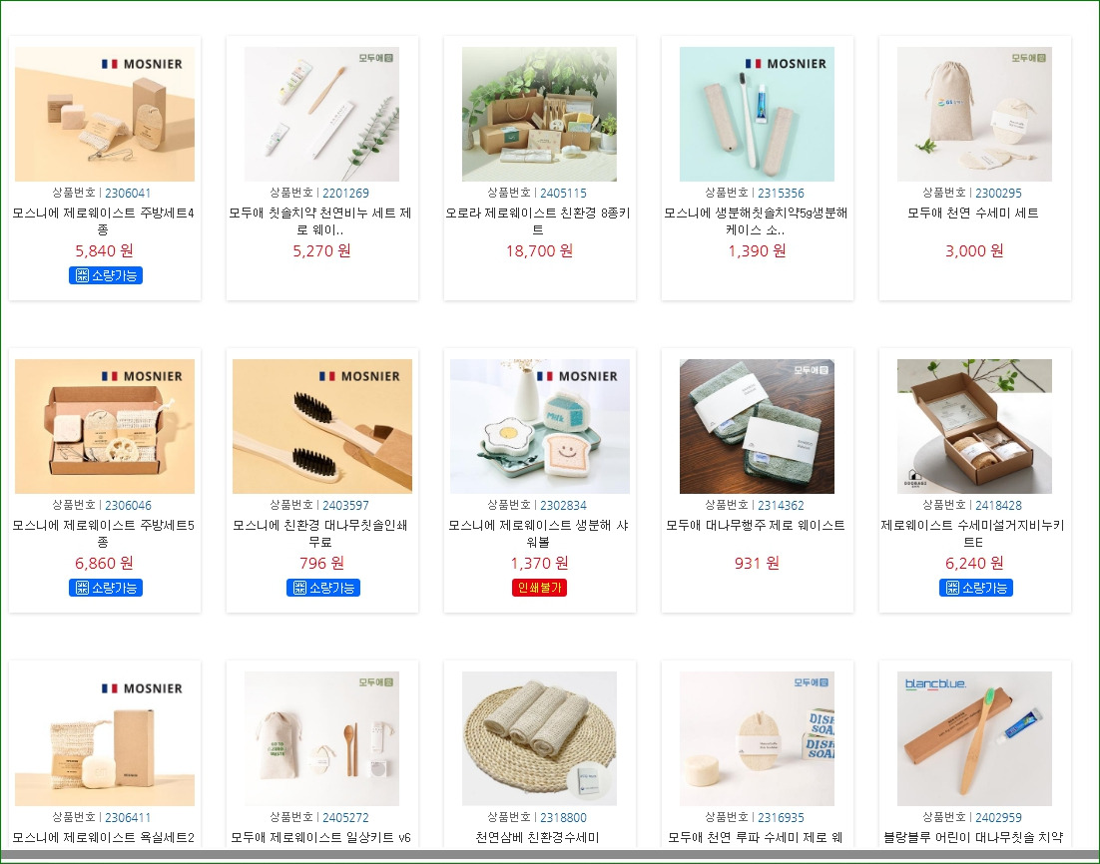Open the Mosnier kitchen set 4종 thumbnail
This screenshot has width=1100, height=864.
click(x=105, y=115)
